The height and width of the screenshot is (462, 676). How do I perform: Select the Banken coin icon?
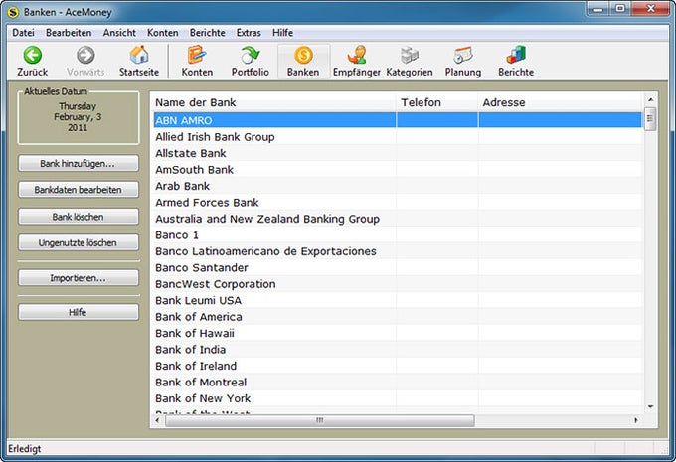(303, 56)
